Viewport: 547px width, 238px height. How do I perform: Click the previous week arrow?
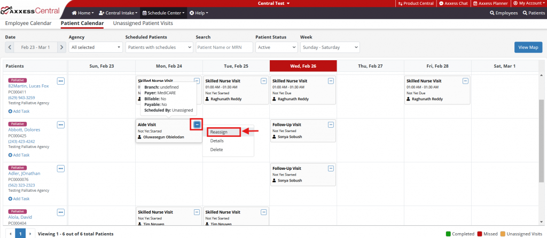tap(10, 47)
